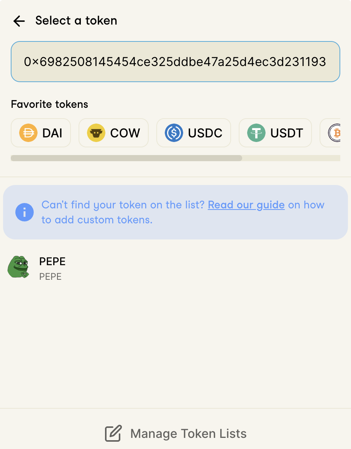Click the COW token logo icon
The image size is (351, 449).
tap(96, 133)
